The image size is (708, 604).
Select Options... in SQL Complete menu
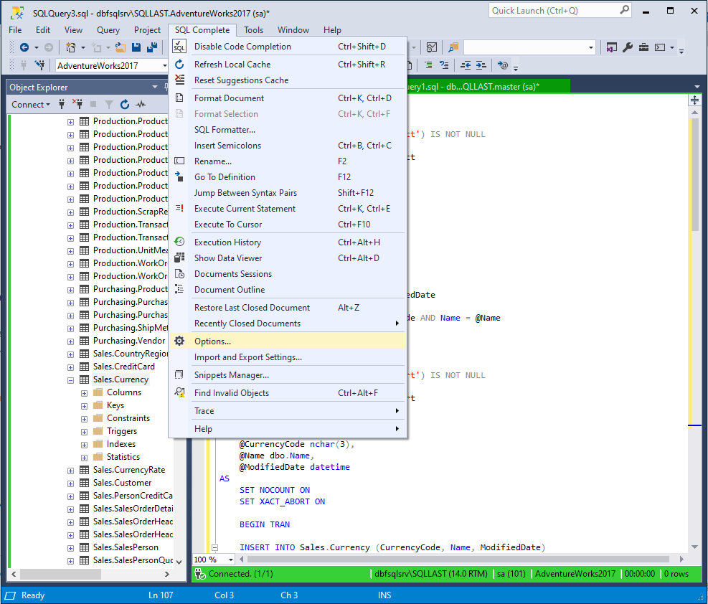pos(212,341)
